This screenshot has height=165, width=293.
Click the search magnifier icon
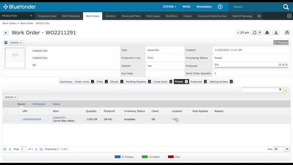click(286, 7)
